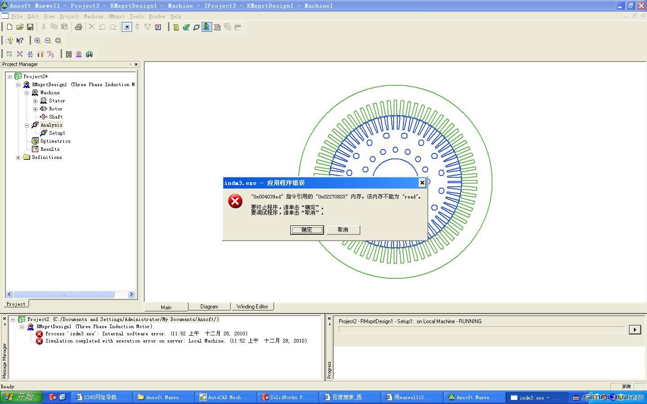The width and height of the screenshot is (647, 404).
Task: Click the purple RMxprt design icon
Action: click(x=79, y=54)
